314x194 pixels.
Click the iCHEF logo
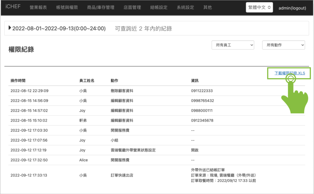[x=13, y=7]
